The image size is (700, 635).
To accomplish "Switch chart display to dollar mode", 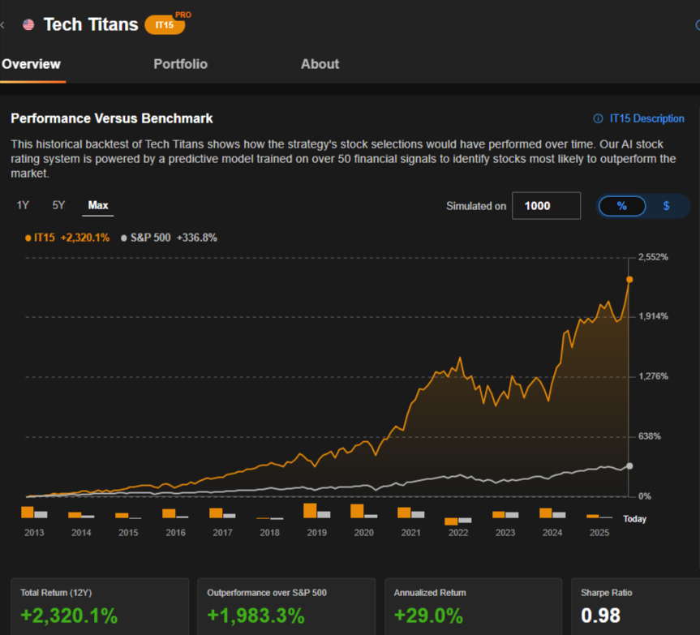I will pyautogui.click(x=666, y=206).
